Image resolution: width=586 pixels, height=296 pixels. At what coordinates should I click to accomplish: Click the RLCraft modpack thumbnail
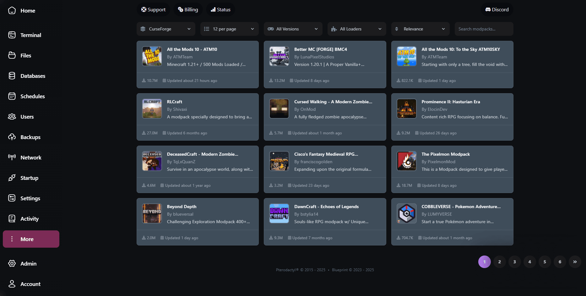point(152,109)
